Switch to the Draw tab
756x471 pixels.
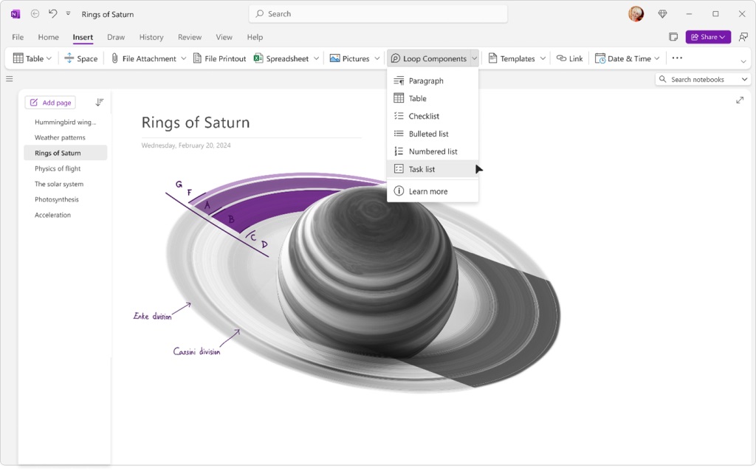coord(116,37)
